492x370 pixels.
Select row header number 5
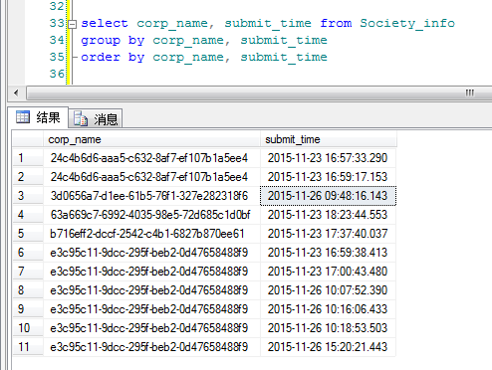click(x=28, y=234)
